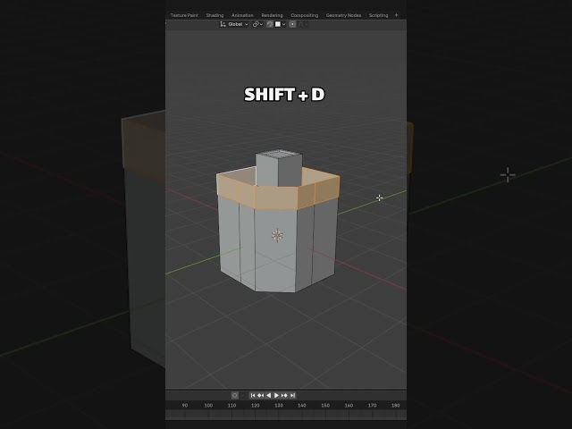The image size is (572, 429).
Task: Toggle the snapping magnet icon
Action: pos(270,24)
